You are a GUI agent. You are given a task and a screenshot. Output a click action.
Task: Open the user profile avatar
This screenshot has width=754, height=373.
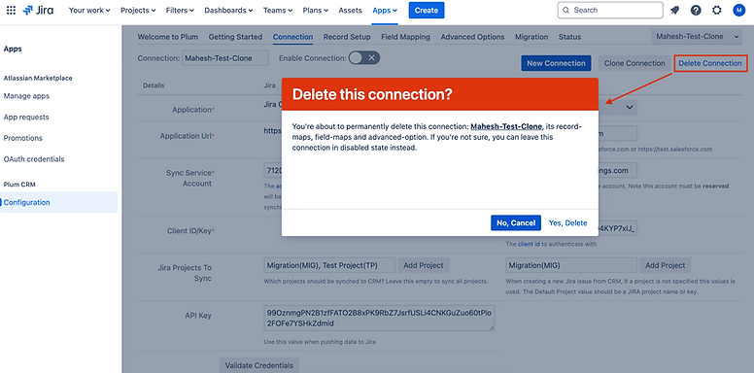(x=739, y=10)
